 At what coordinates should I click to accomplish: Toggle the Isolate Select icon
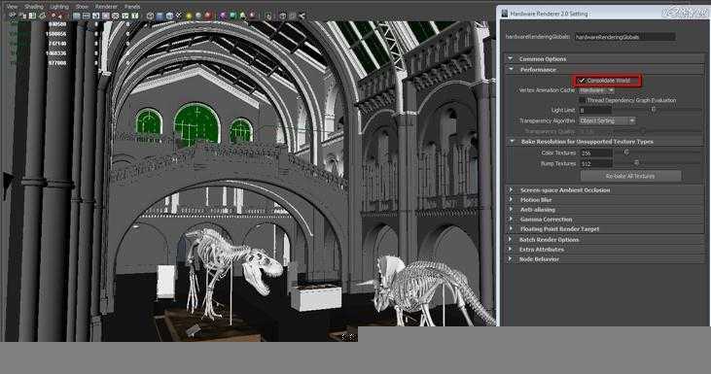[268, 16]
